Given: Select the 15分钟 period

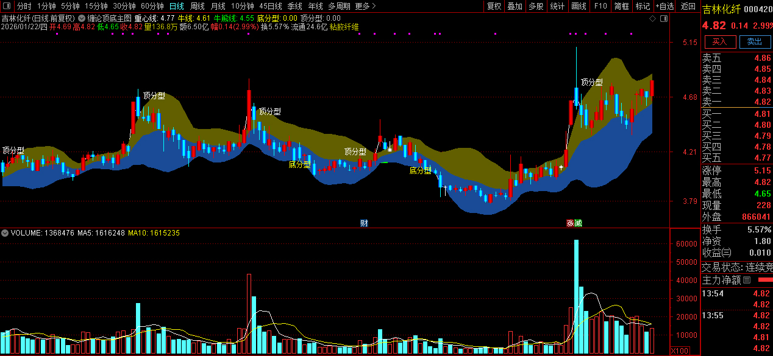Looking at the screenshot, I should 96,6.
